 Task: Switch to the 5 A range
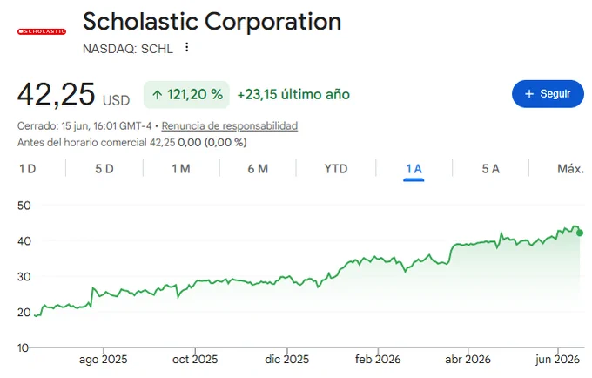tap(490, 168)
